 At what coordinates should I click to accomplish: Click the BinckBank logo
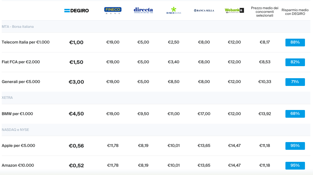[174, 11]
